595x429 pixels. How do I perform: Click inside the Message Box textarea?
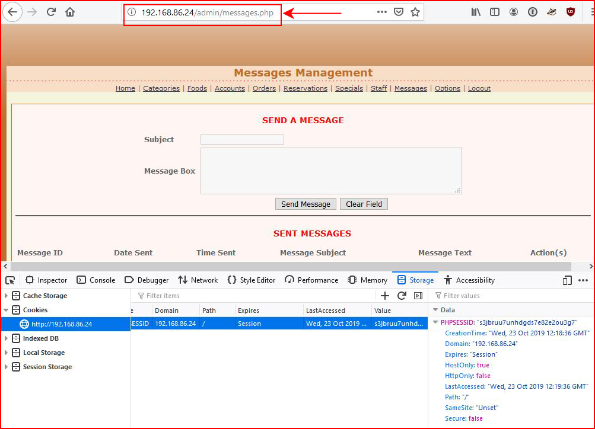coord(331,171)
